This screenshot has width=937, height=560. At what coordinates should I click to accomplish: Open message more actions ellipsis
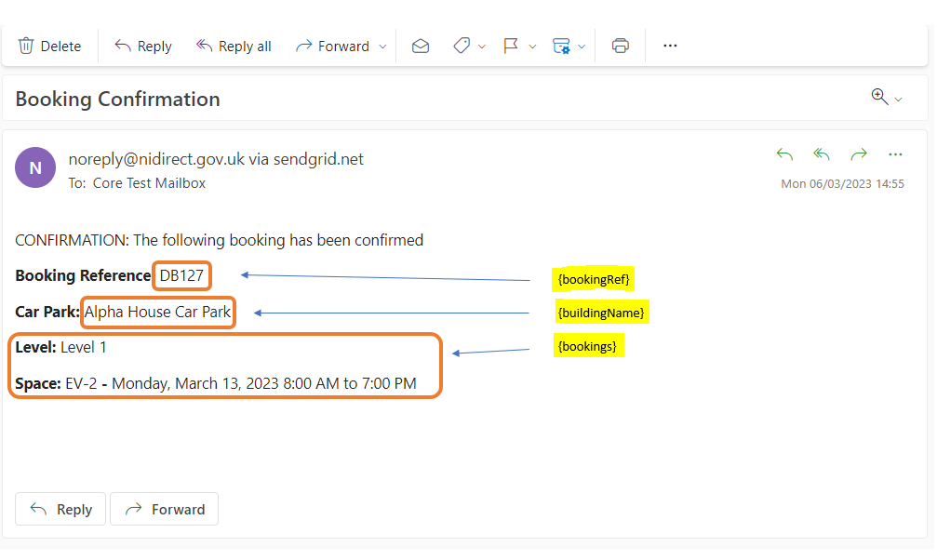pyautogui.click(x=895, y=154)
